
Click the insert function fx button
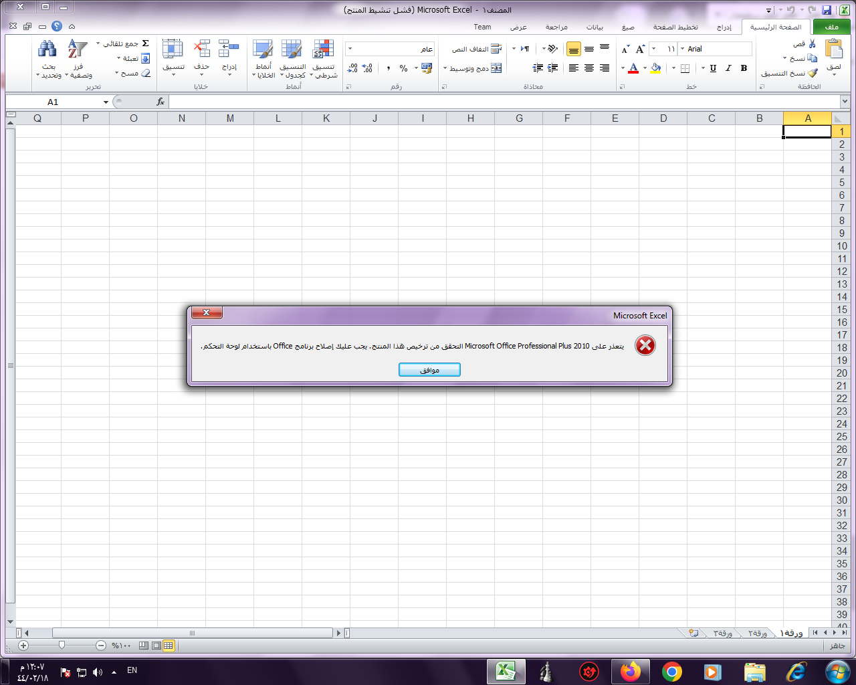[160, 102]
